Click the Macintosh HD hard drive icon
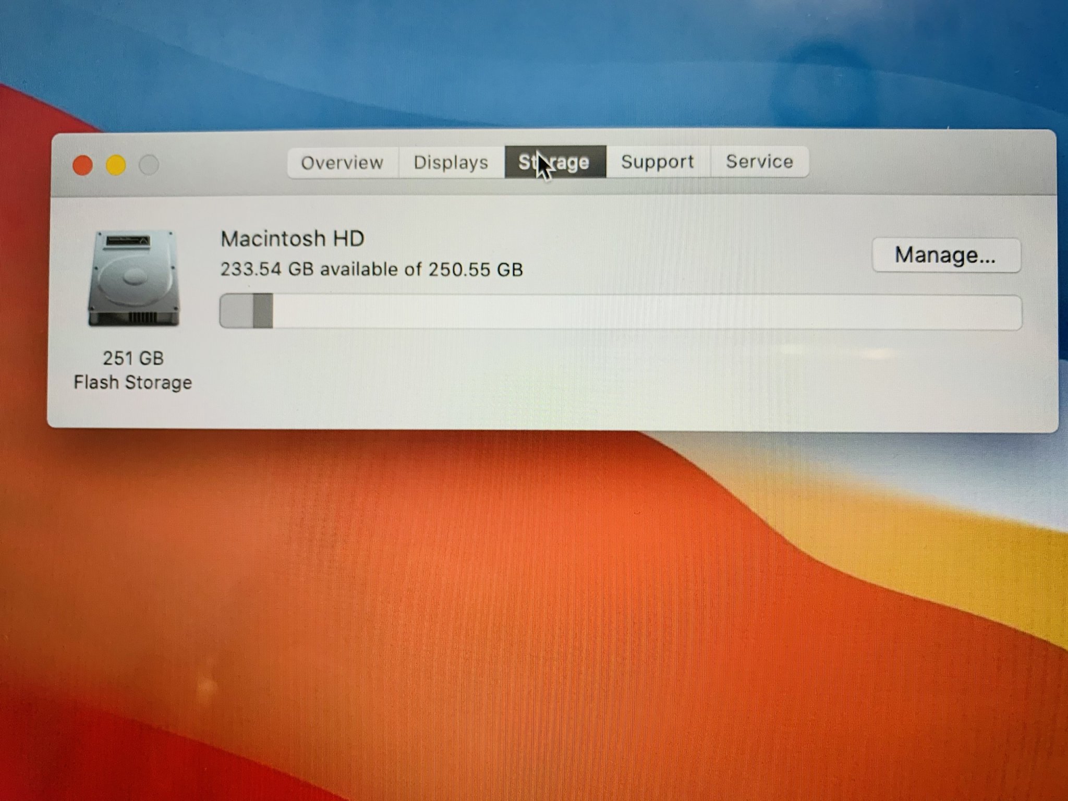 click(134, 278)
